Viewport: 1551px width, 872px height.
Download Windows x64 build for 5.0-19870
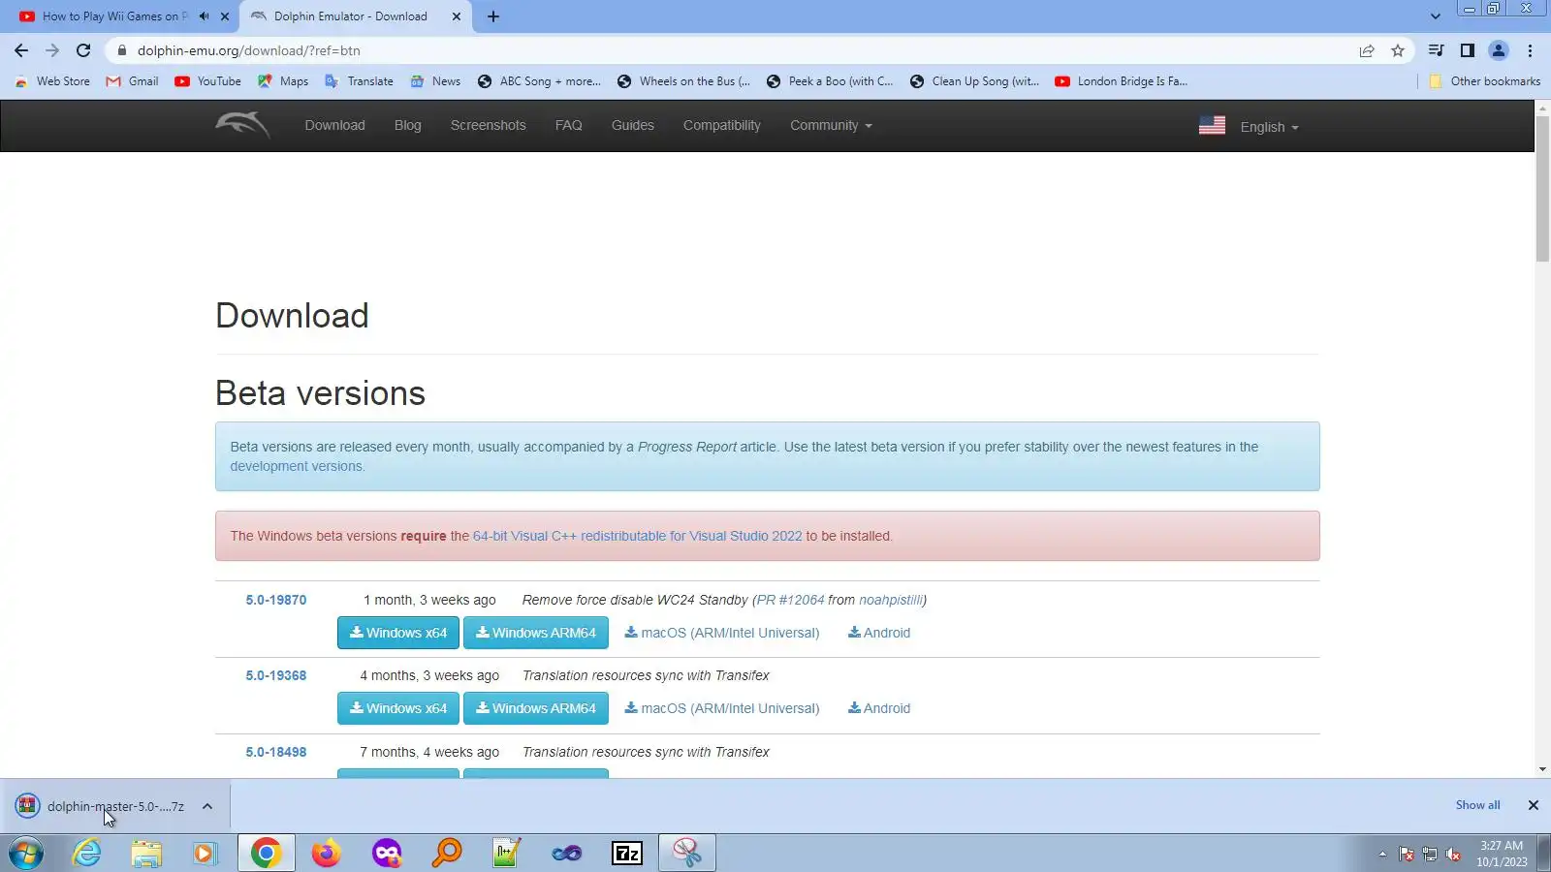(x=398, y=633)
